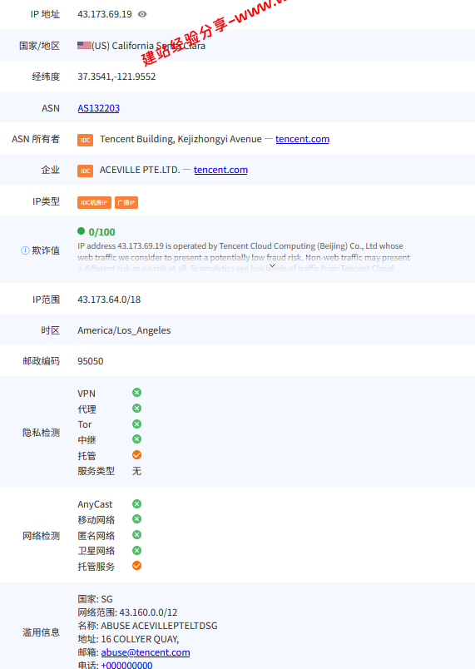Click the 匿名网络 status cross icon
The height and width of the screenshot is (669, 475).
[136, 535]
